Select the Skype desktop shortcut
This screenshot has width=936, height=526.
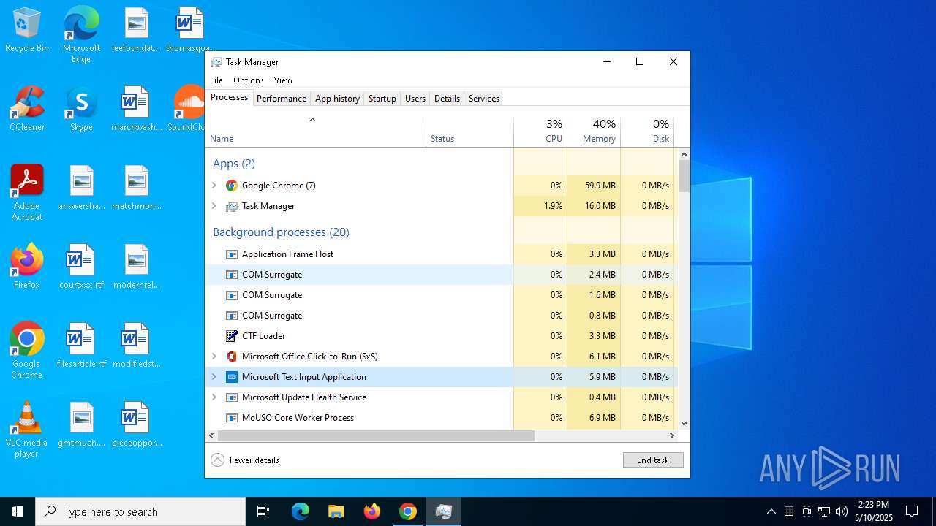coord(81,109)
